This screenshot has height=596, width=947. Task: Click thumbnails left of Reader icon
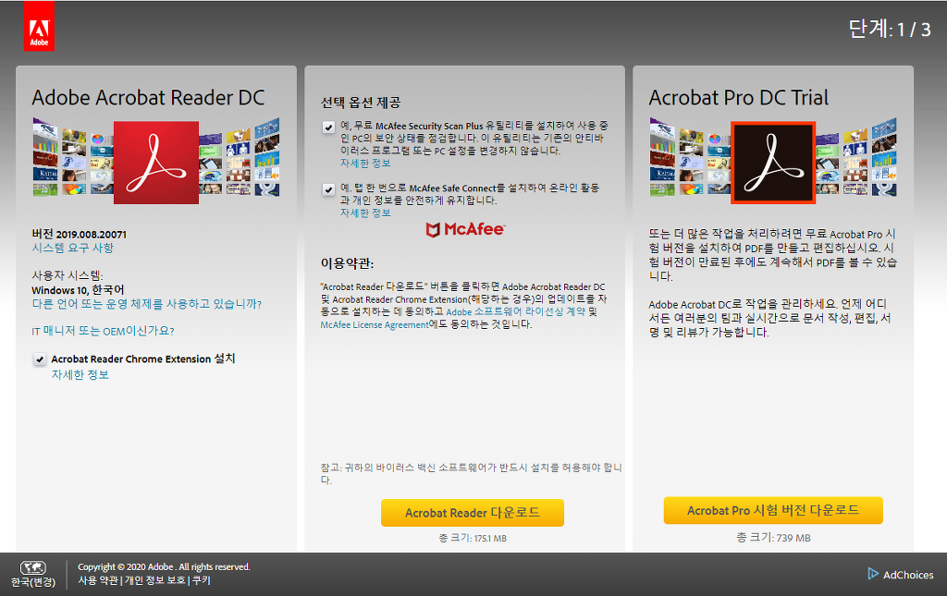click(72, 158)
